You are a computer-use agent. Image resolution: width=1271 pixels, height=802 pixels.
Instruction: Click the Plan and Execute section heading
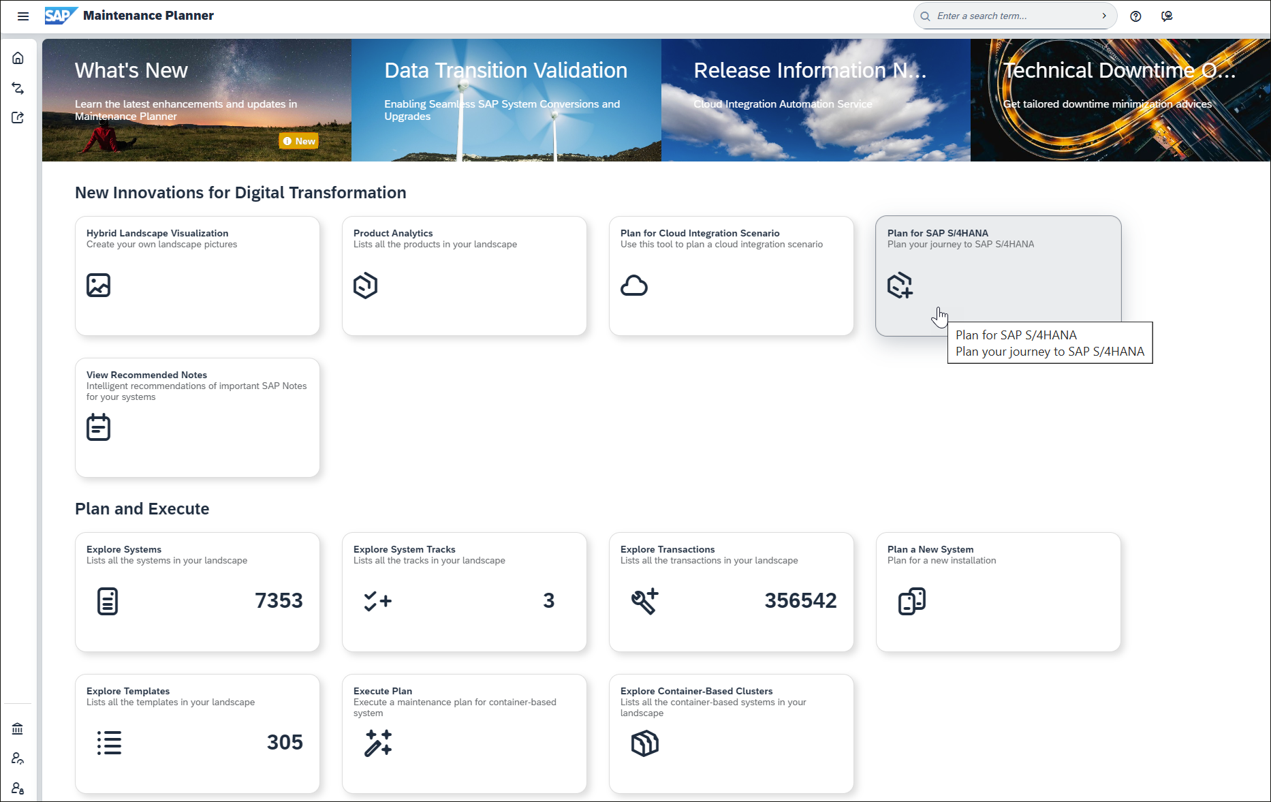142,509
